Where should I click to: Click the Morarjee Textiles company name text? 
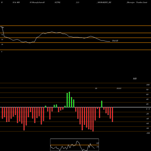137,2
